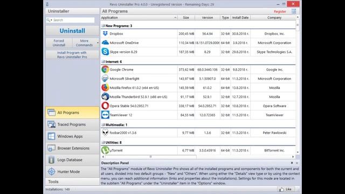Click the 12.0.72365 version cell

tap(207, 115)
